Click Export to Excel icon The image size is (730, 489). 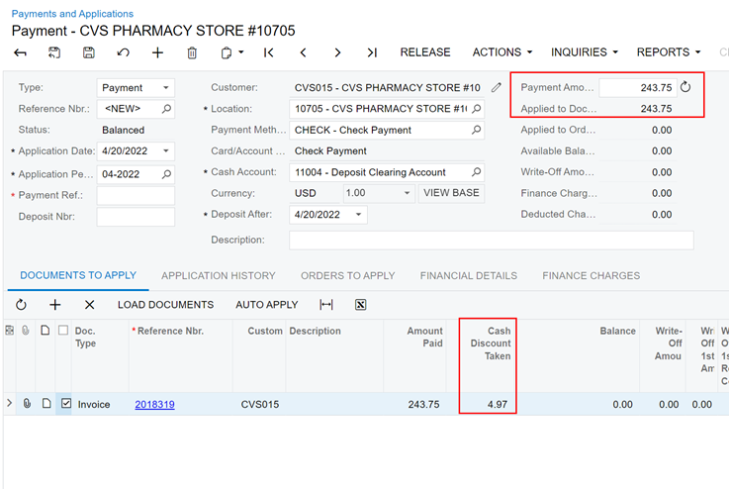pyautogui.click(x=360, y=305)
